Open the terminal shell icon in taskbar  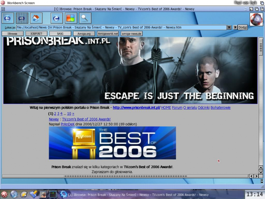[53, 194]
